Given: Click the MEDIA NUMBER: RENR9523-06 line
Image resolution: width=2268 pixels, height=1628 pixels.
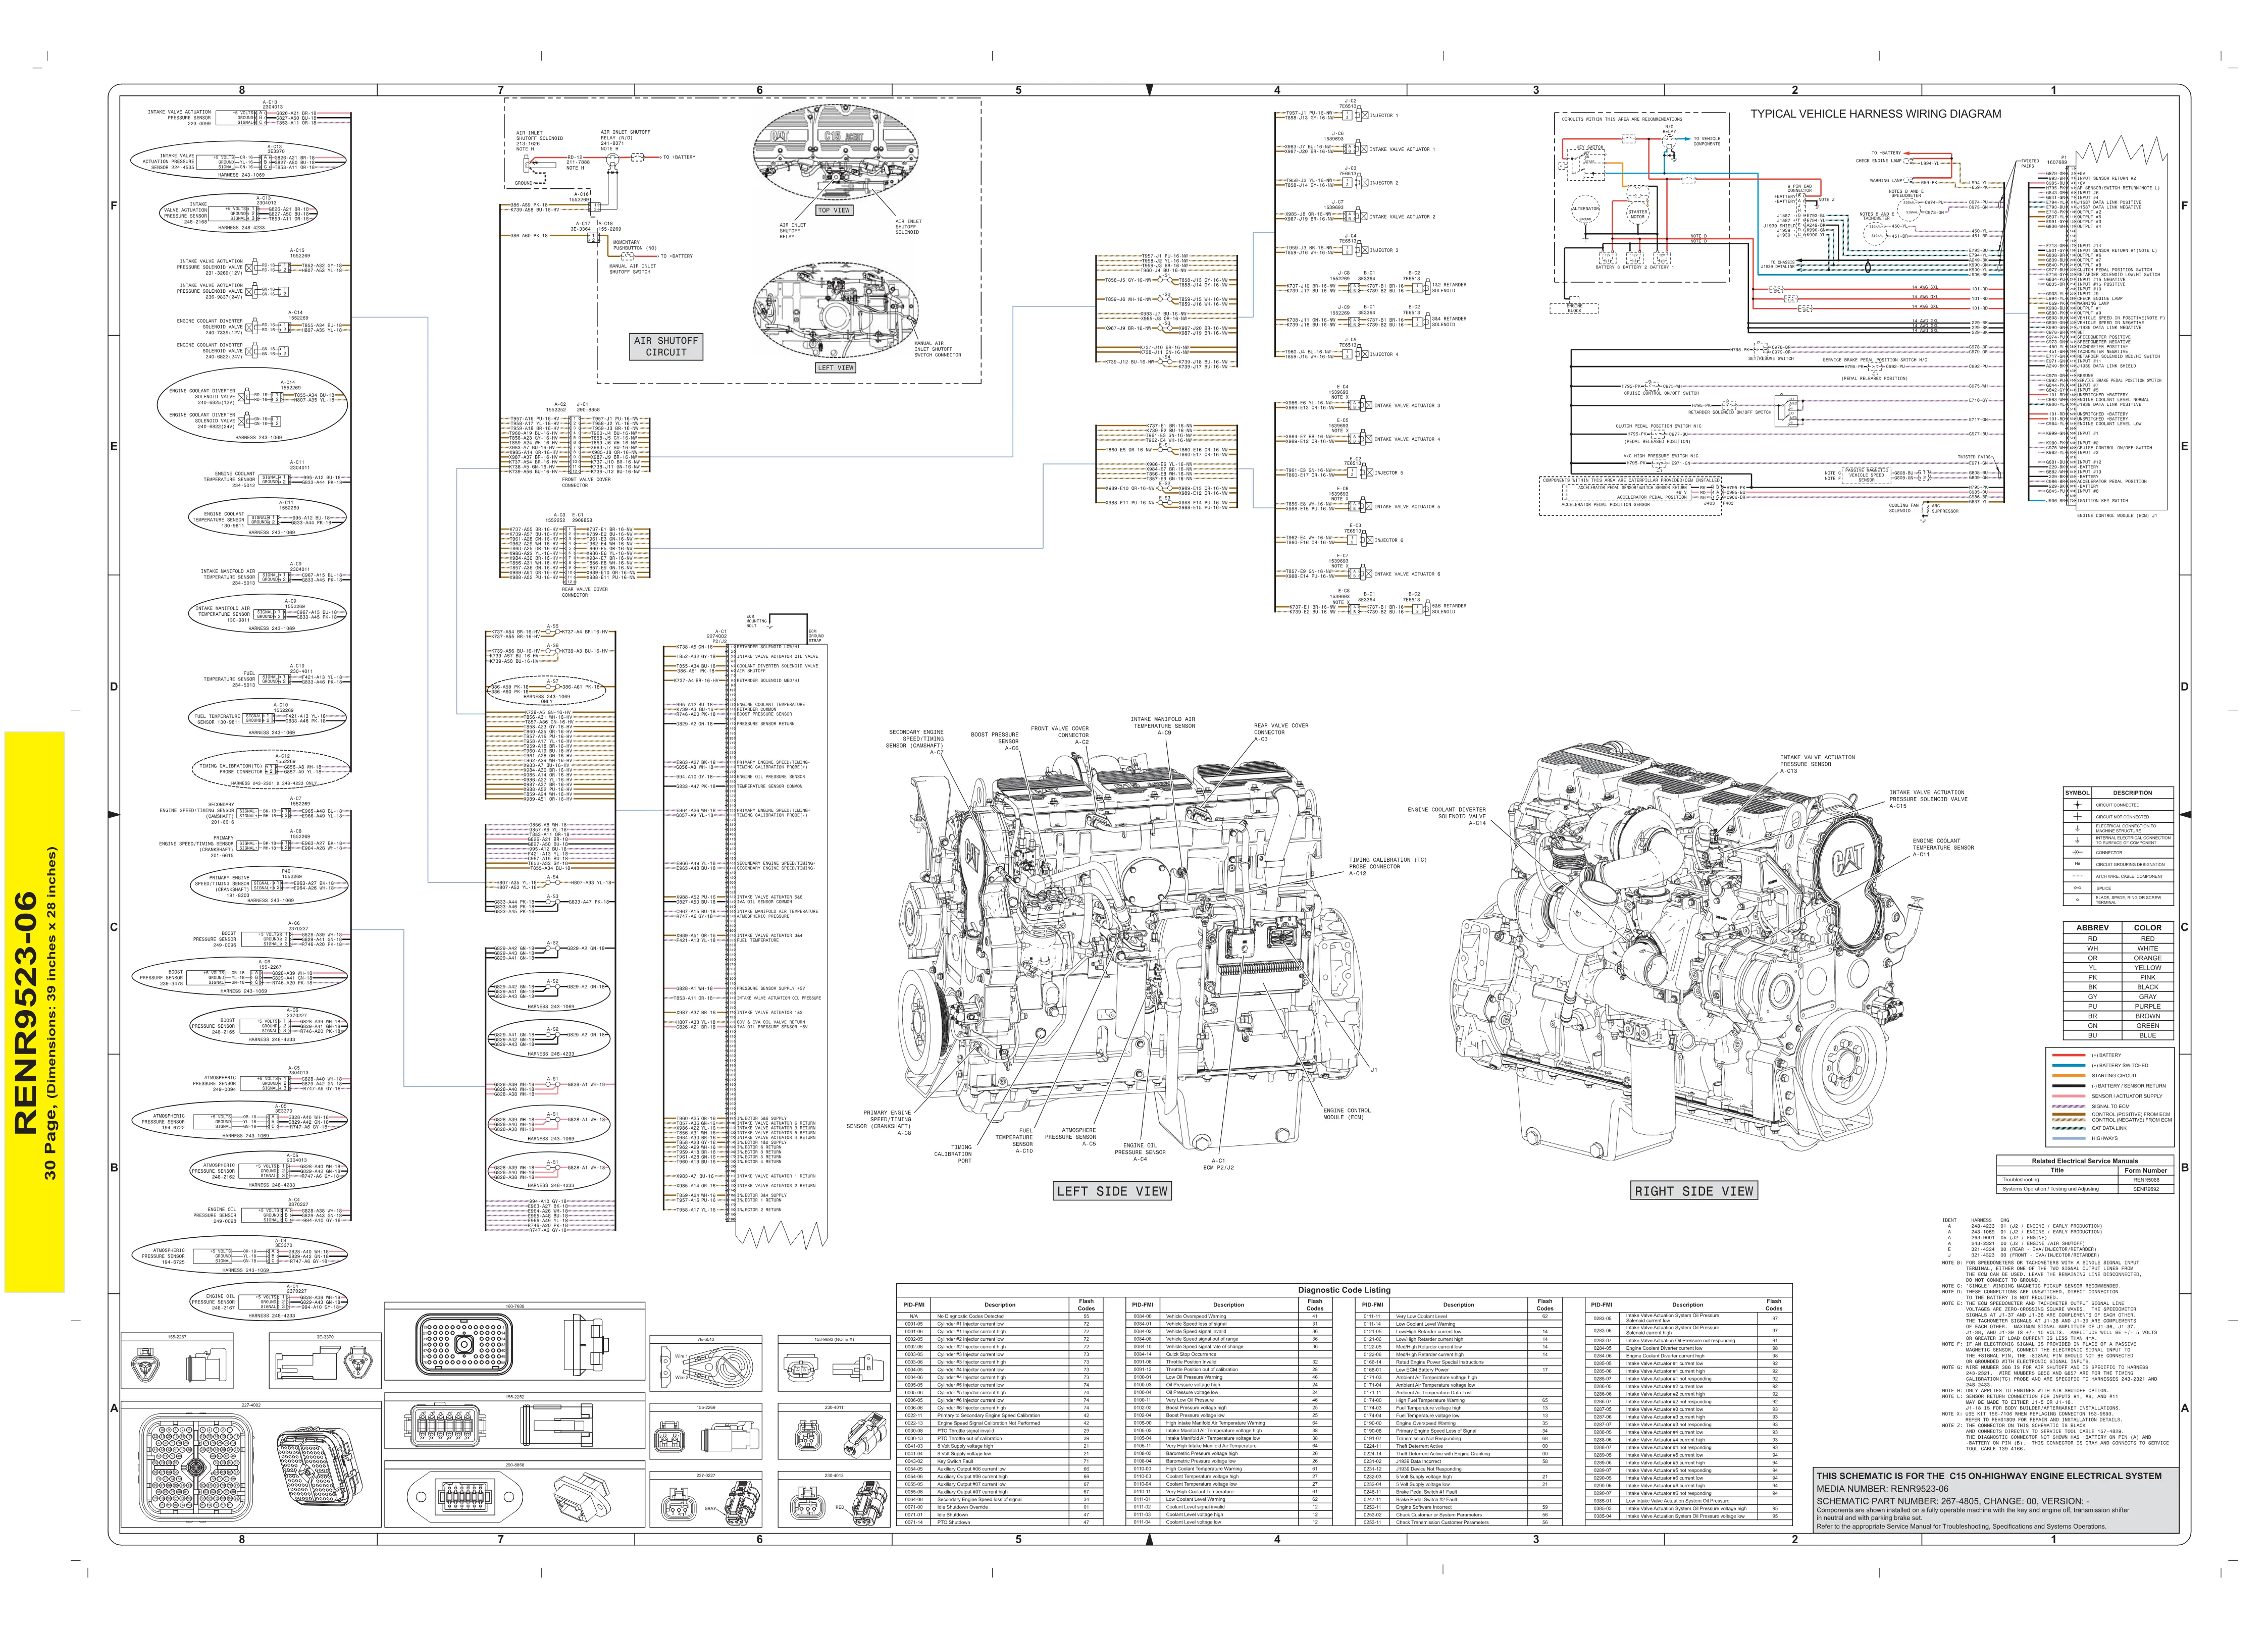Looking at the screenshot, I should (x=1882, y=1488).
